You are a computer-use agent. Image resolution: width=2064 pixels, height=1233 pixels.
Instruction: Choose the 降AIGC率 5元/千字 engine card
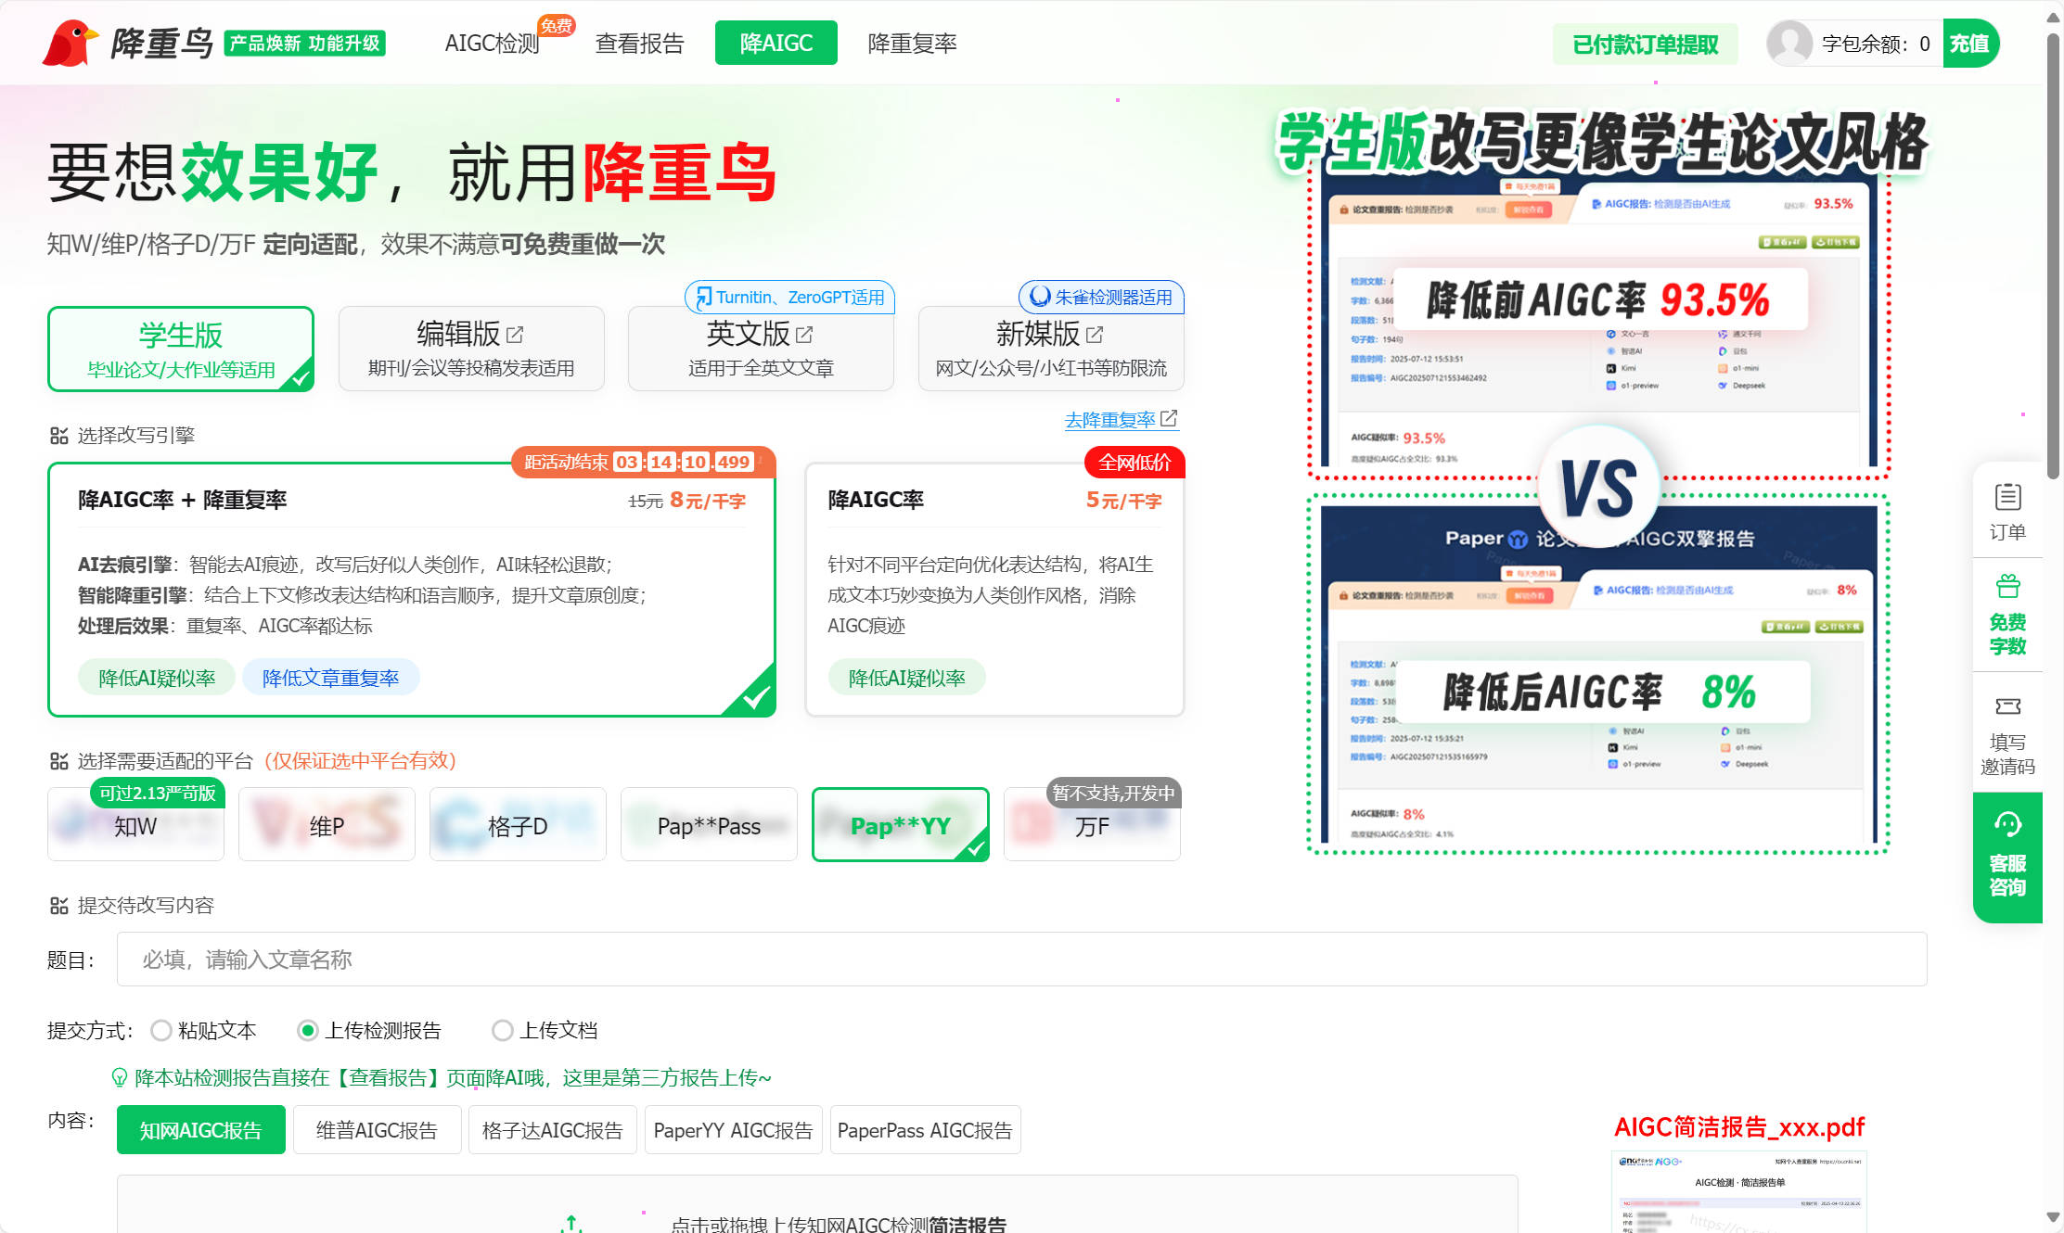coord(994,590)
